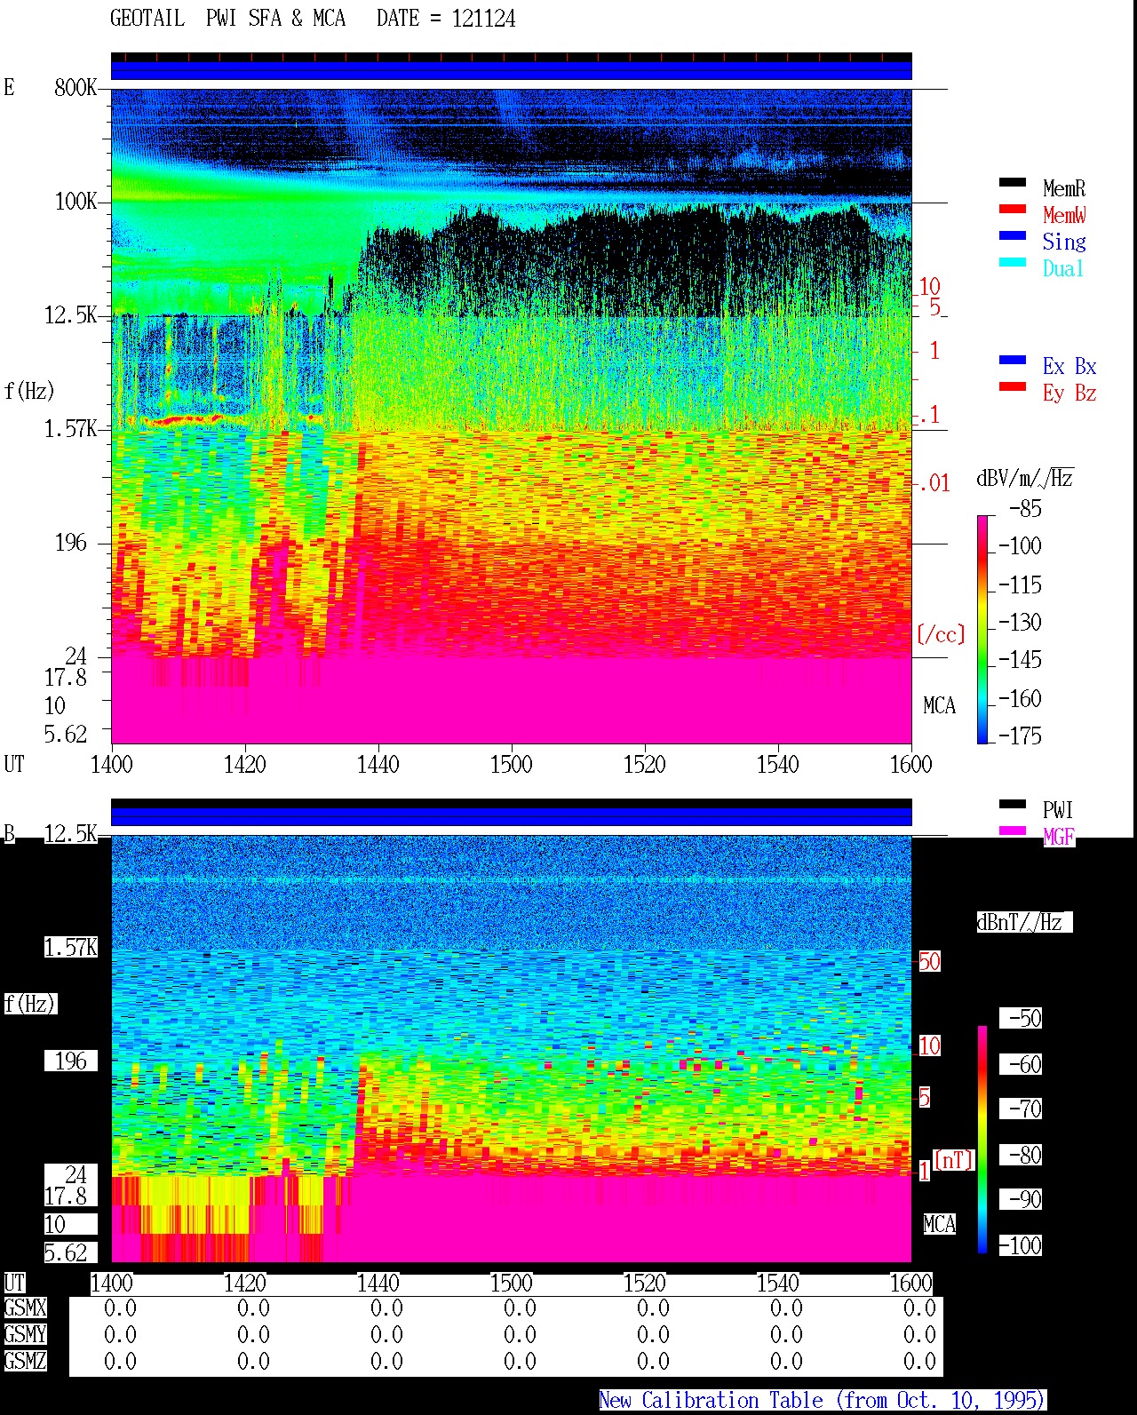Click the 'dBnT/√Hz' unit heading
The height and width of the screenshot is (1415, 1137).
click(1024, 922)
